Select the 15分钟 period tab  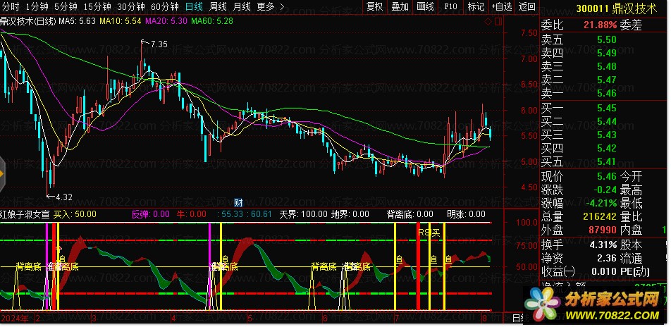point(97,6)
